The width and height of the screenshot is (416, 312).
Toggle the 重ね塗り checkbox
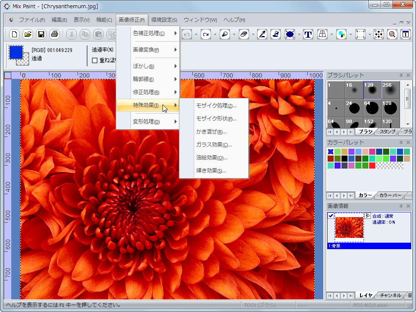click(95, 61)
